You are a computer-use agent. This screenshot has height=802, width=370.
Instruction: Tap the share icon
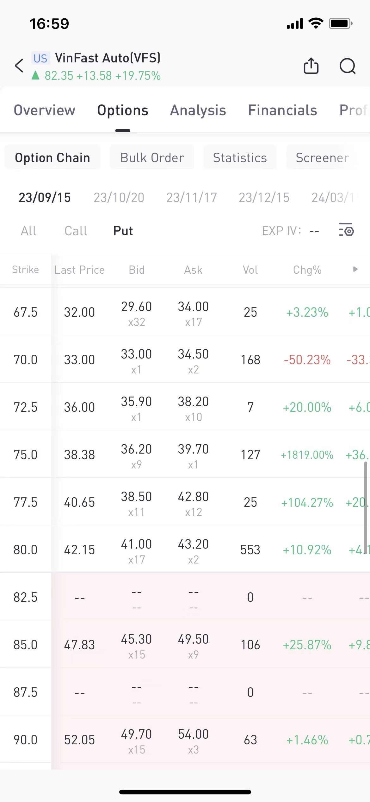coord(311,66)
